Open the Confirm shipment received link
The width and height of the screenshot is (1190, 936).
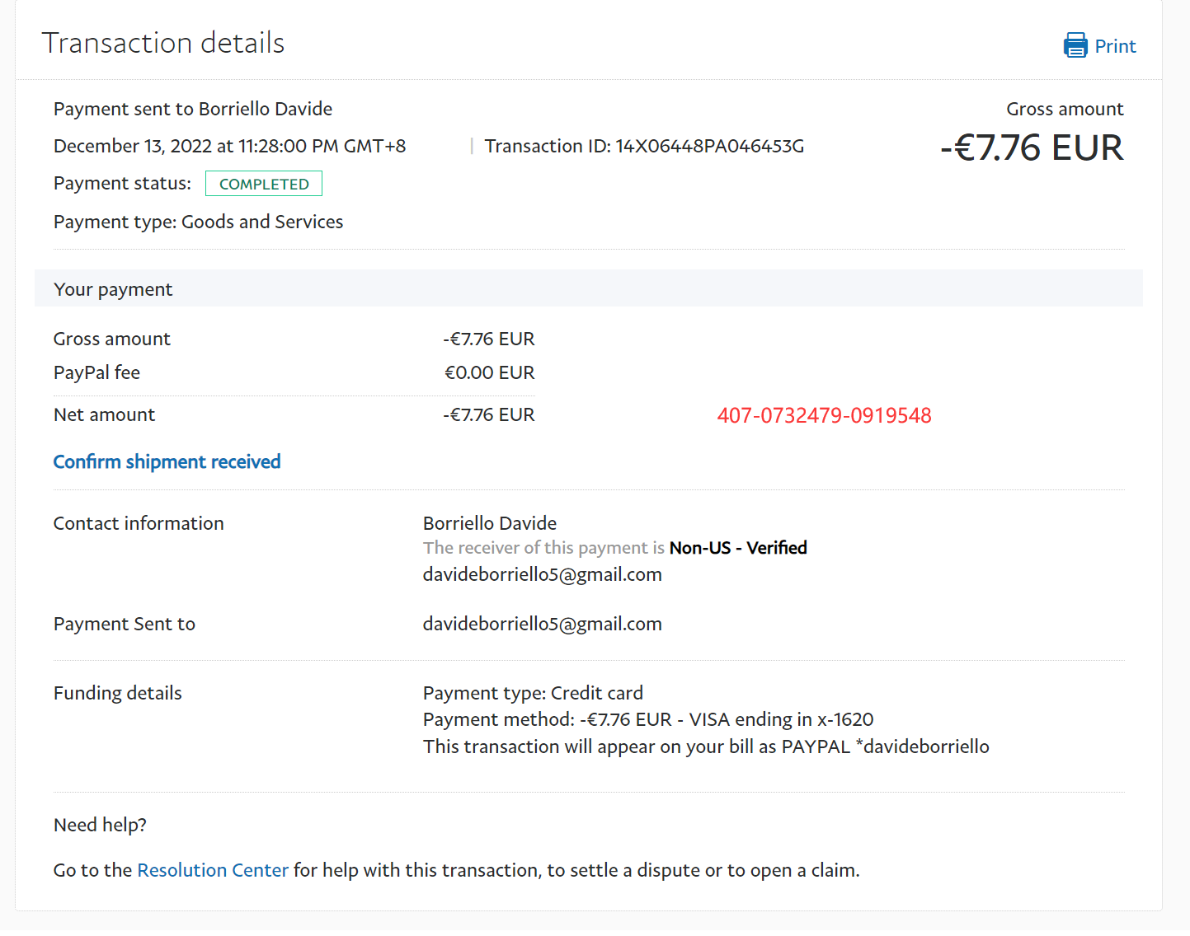click(167, 461)
